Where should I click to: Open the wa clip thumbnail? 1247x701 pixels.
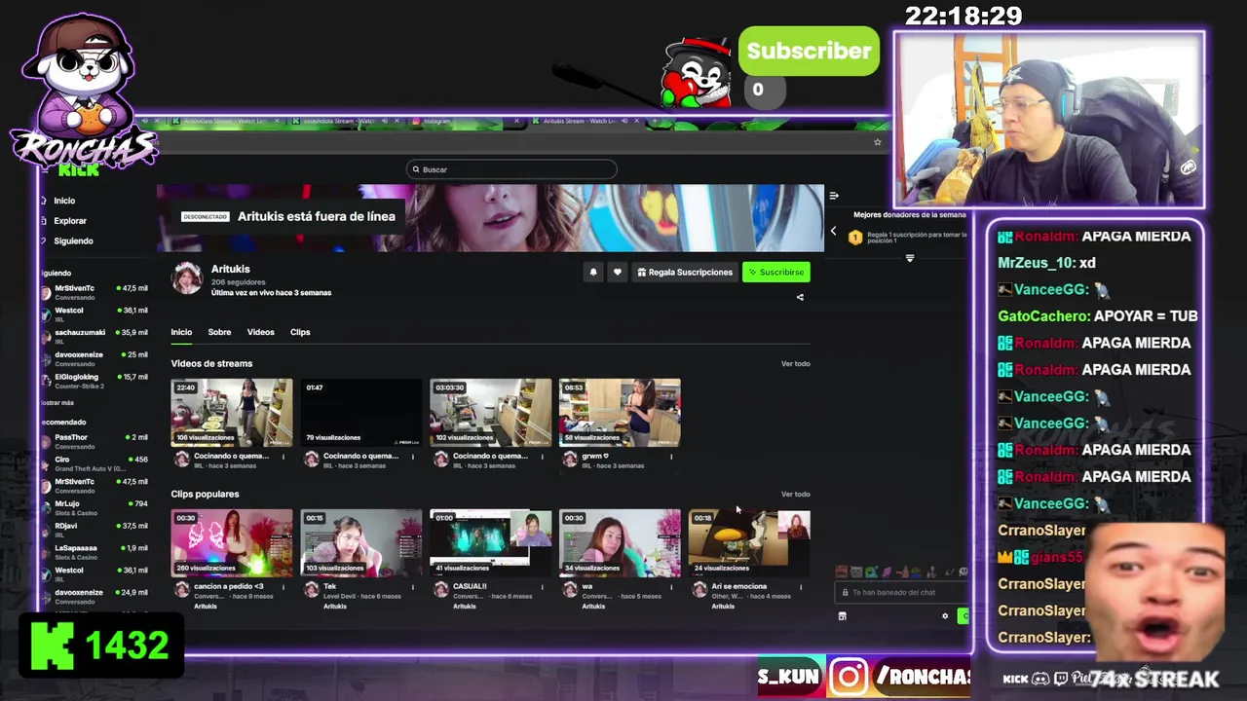[x=620, y=543]
